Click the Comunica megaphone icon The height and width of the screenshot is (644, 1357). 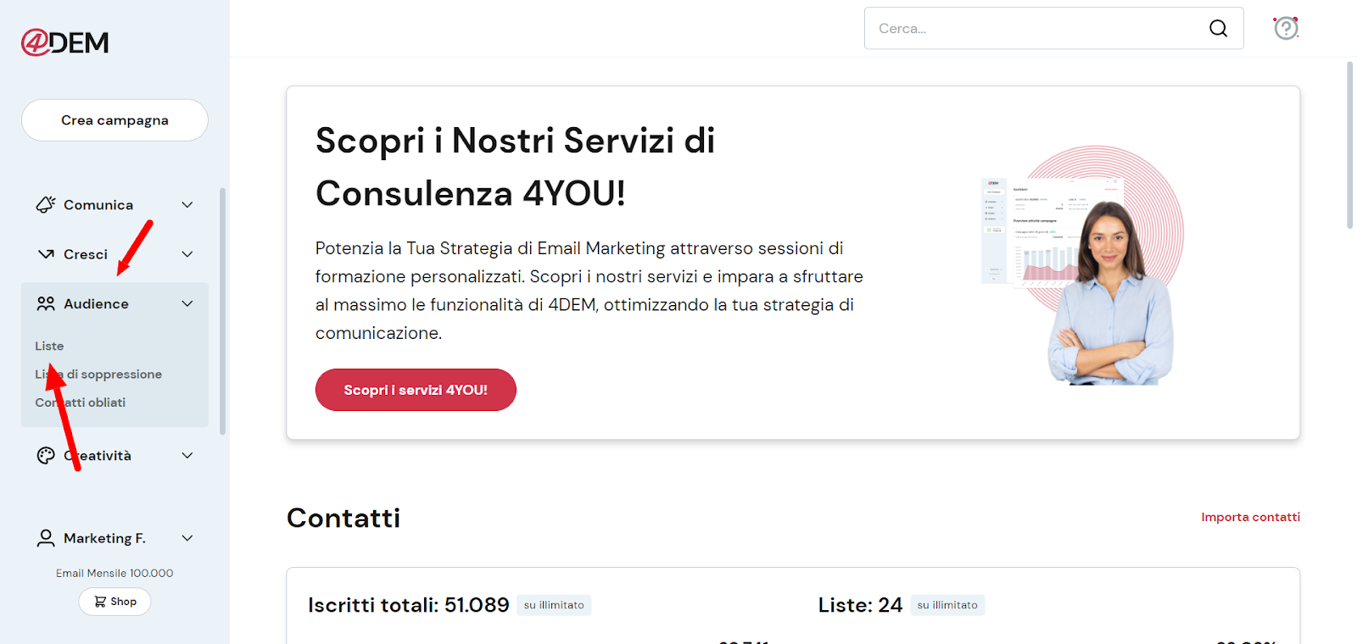tap(46, 205)
